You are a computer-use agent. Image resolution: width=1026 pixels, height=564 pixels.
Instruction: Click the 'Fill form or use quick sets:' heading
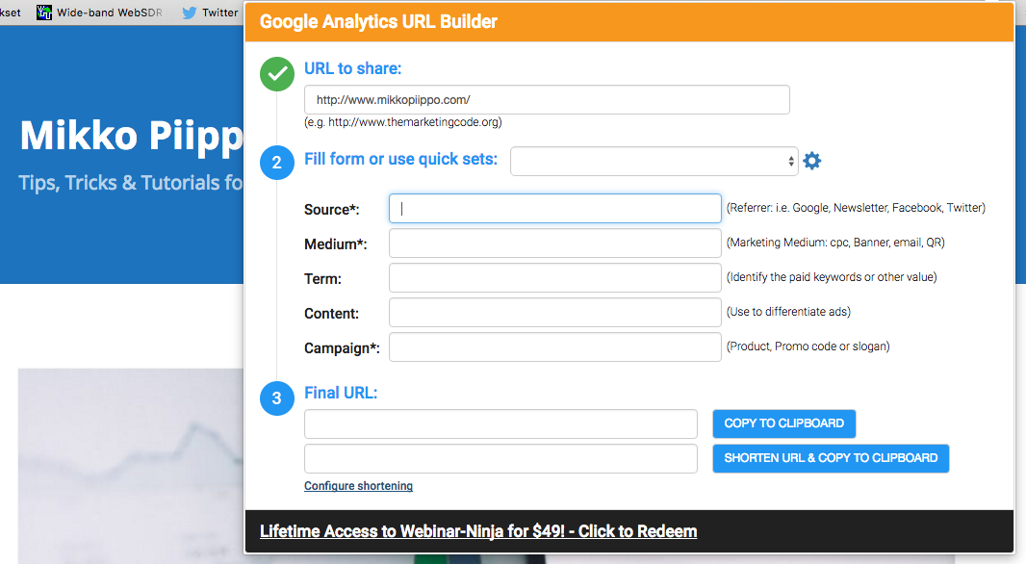coord(401,159)
